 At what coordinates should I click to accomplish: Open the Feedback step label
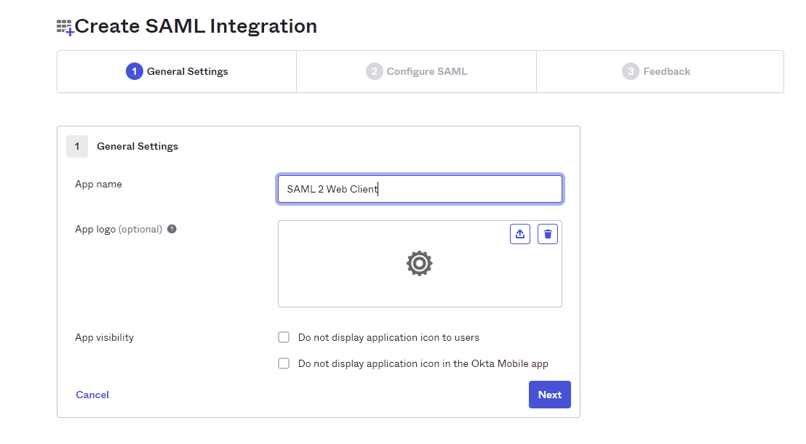point(667,71)
